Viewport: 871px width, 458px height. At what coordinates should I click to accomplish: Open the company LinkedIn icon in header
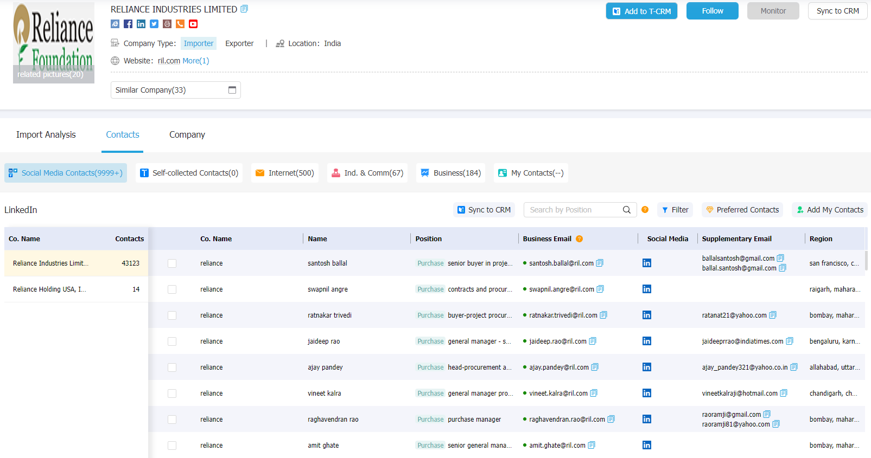pyautogui.click(x=141, y=24)
